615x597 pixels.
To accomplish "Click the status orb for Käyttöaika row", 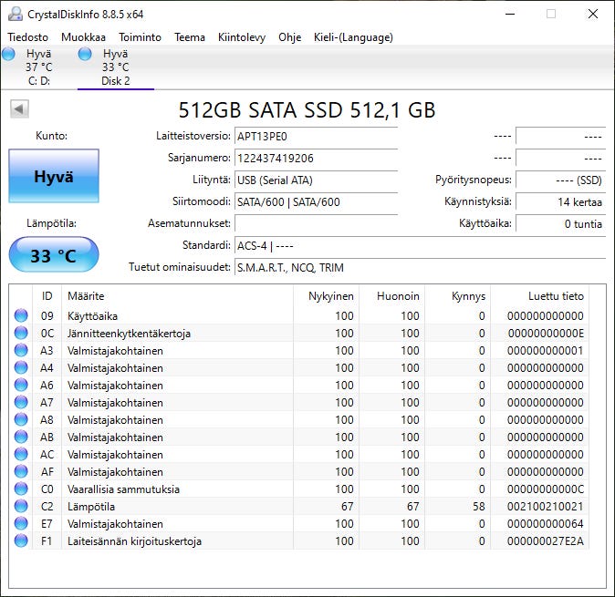I will click(21, 316).
